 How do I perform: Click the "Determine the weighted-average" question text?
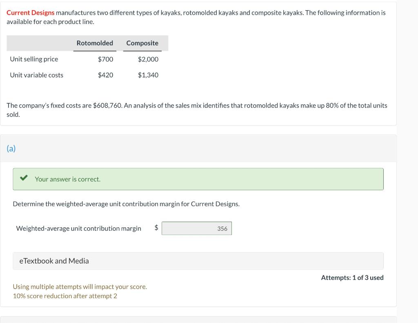point(126,204)
